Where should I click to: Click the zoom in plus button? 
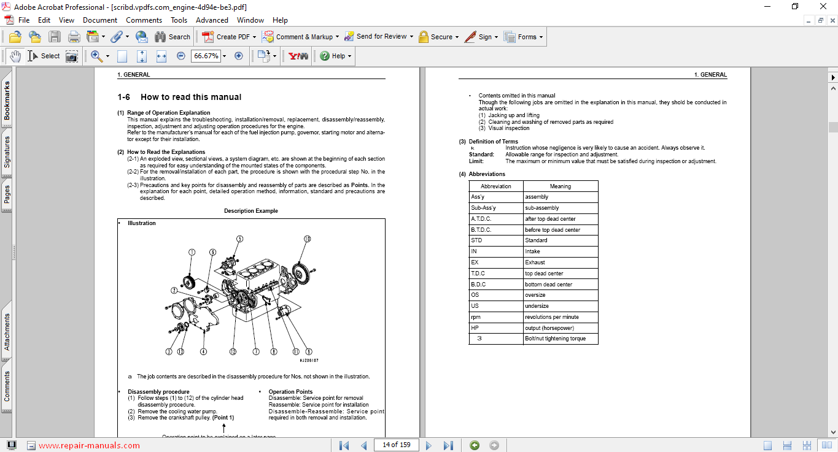239,56
